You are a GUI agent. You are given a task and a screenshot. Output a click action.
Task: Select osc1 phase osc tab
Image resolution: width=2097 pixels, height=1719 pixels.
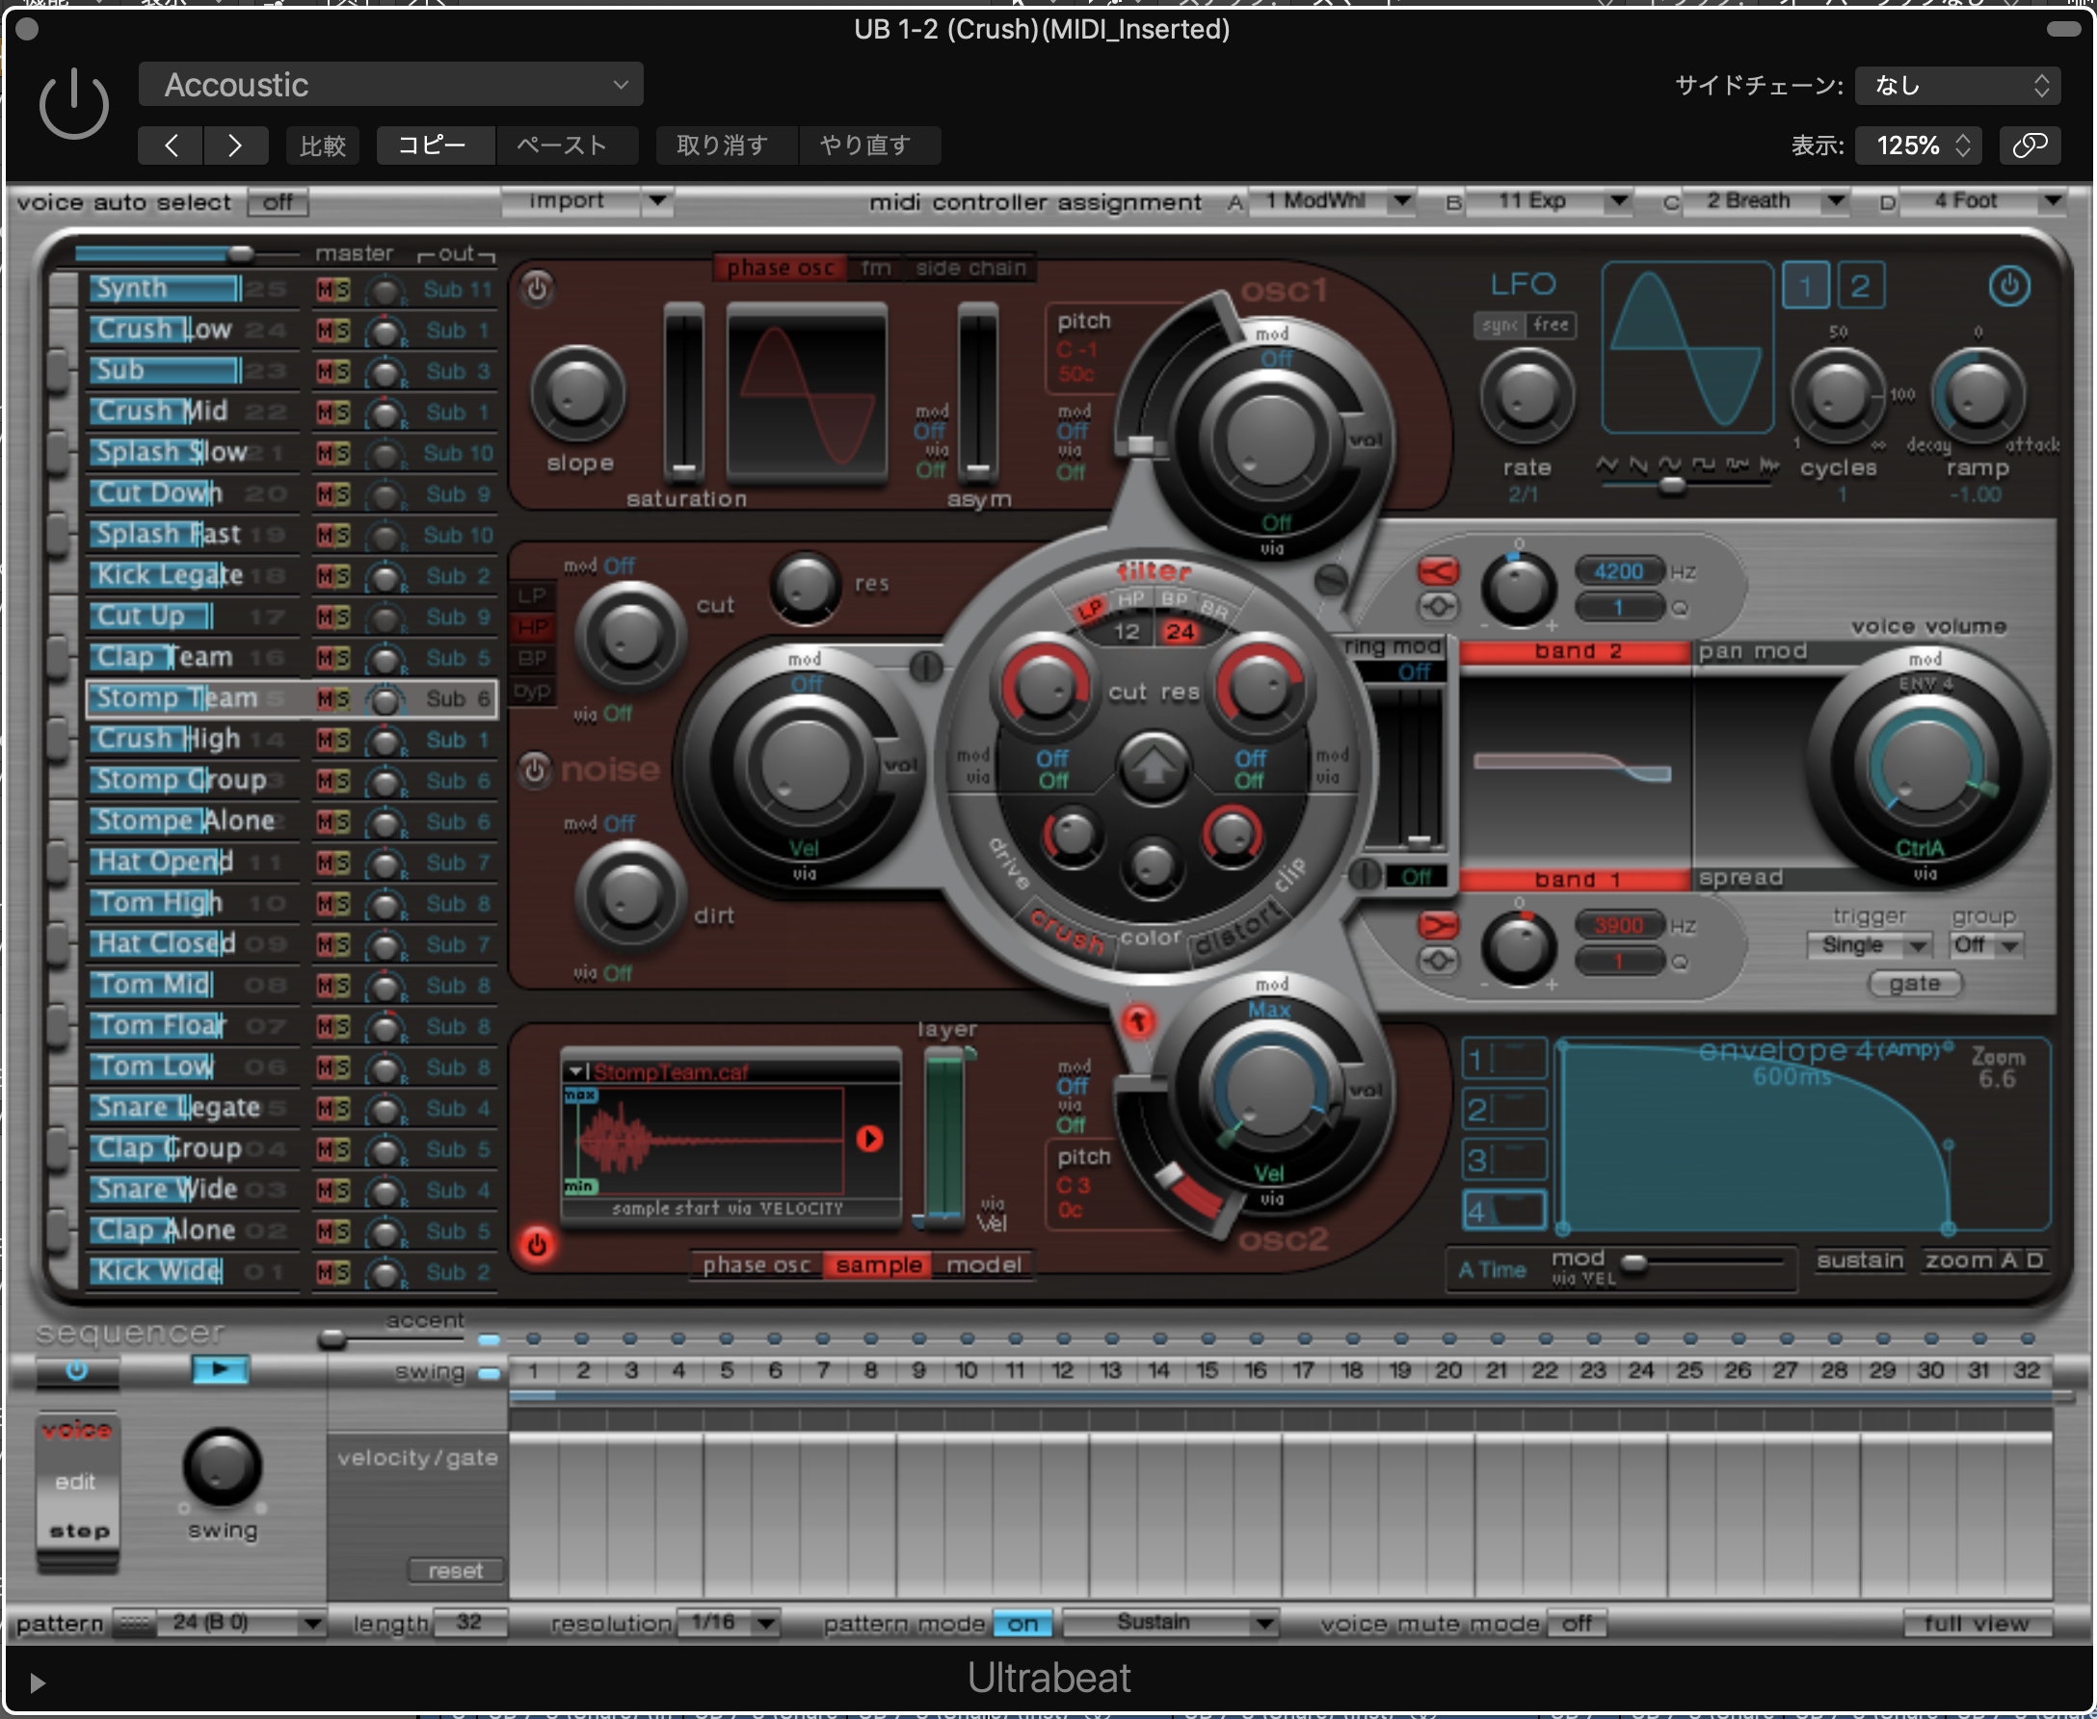pos(781,268)
